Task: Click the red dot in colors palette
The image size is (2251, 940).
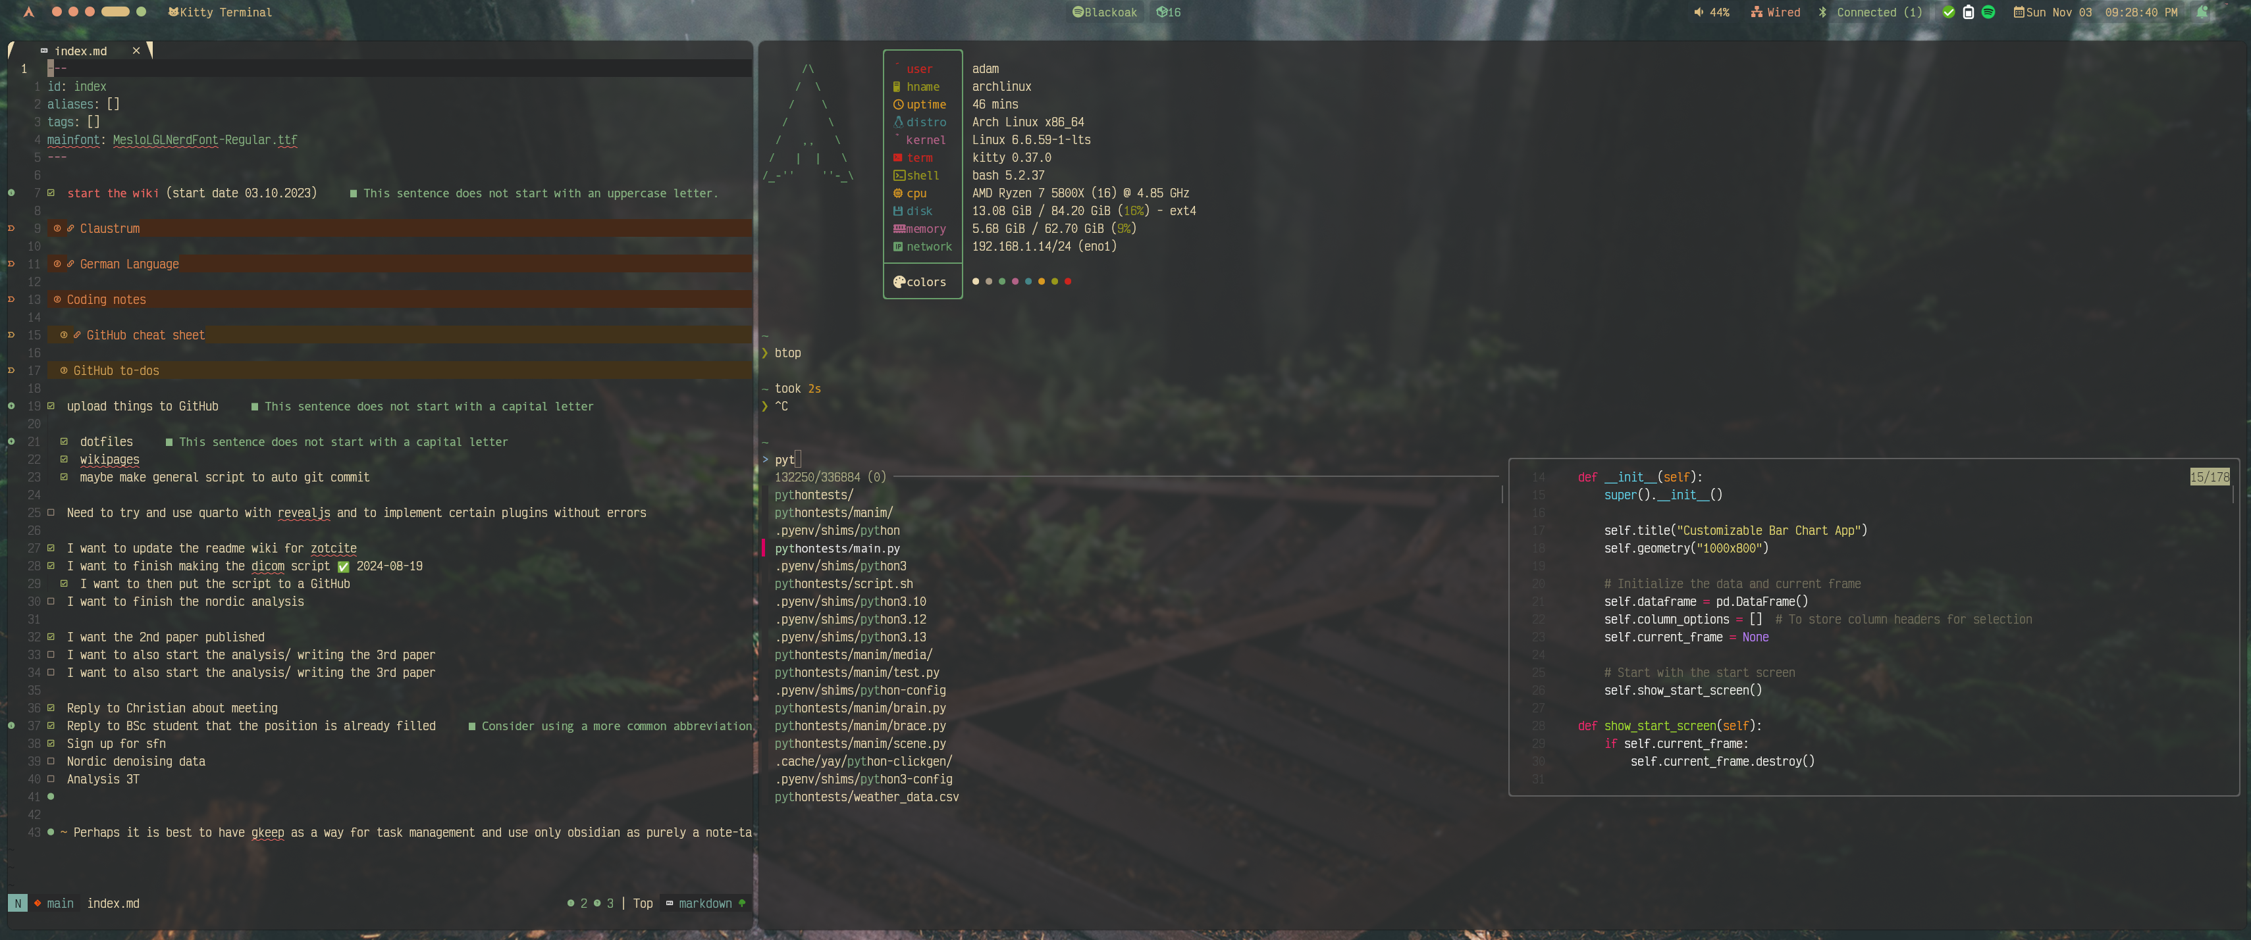Action: [x=1067, y=282]
